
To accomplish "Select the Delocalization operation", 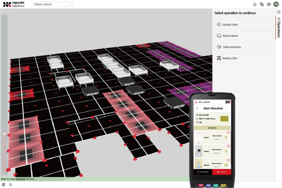I will [243, 47].
